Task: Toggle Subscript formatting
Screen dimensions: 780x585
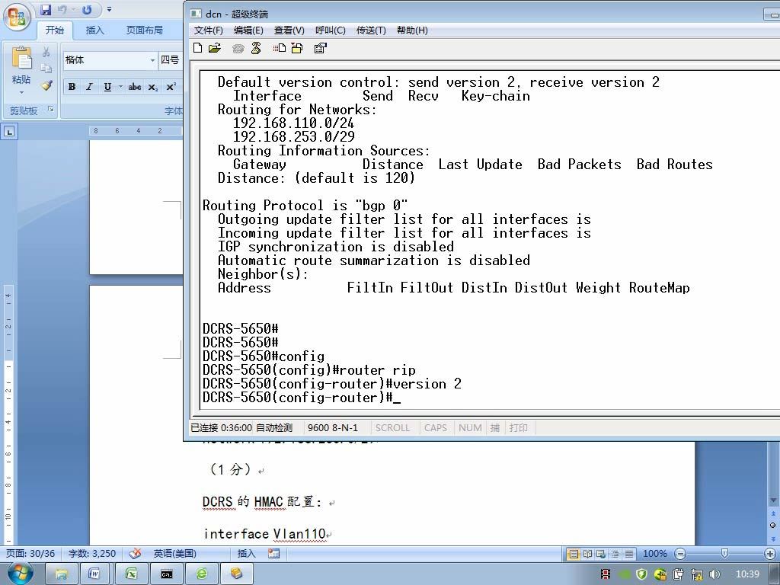Action: (152, 87)
